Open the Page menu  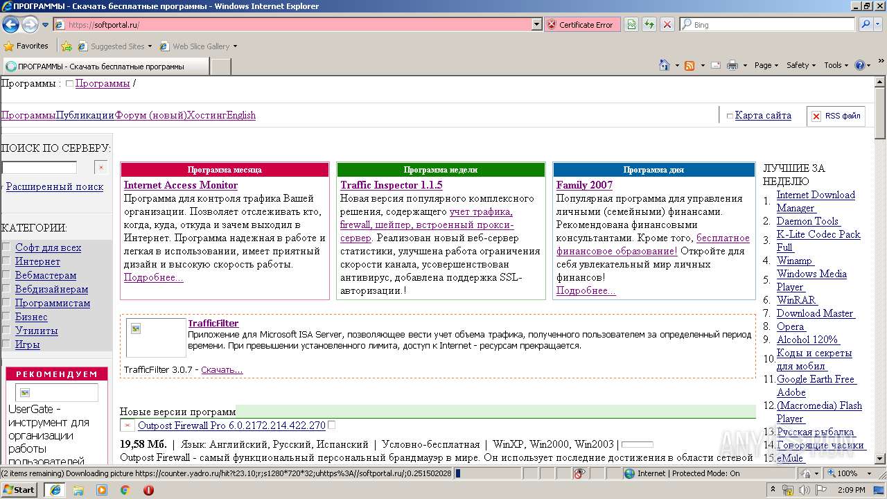(766, 65)
